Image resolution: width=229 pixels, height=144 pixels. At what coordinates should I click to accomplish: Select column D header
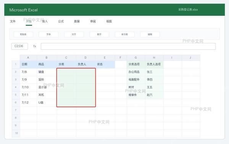85,58
